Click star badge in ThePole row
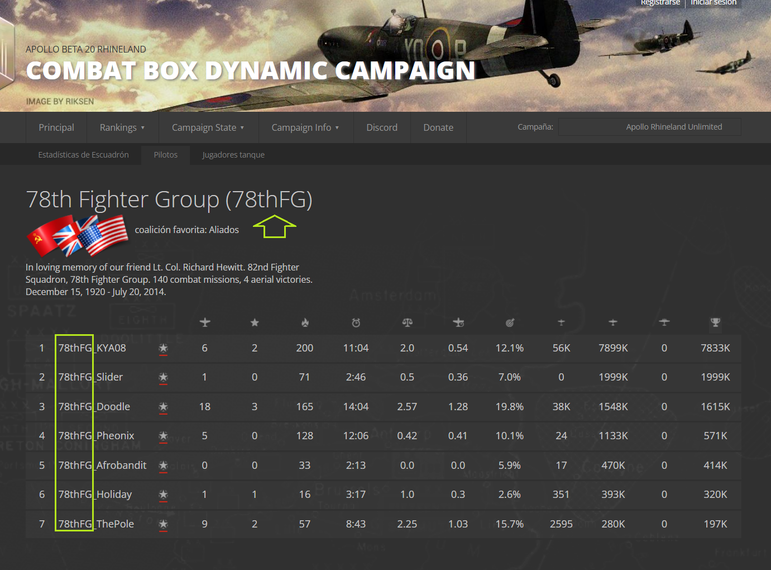 [x=163, y=525]
